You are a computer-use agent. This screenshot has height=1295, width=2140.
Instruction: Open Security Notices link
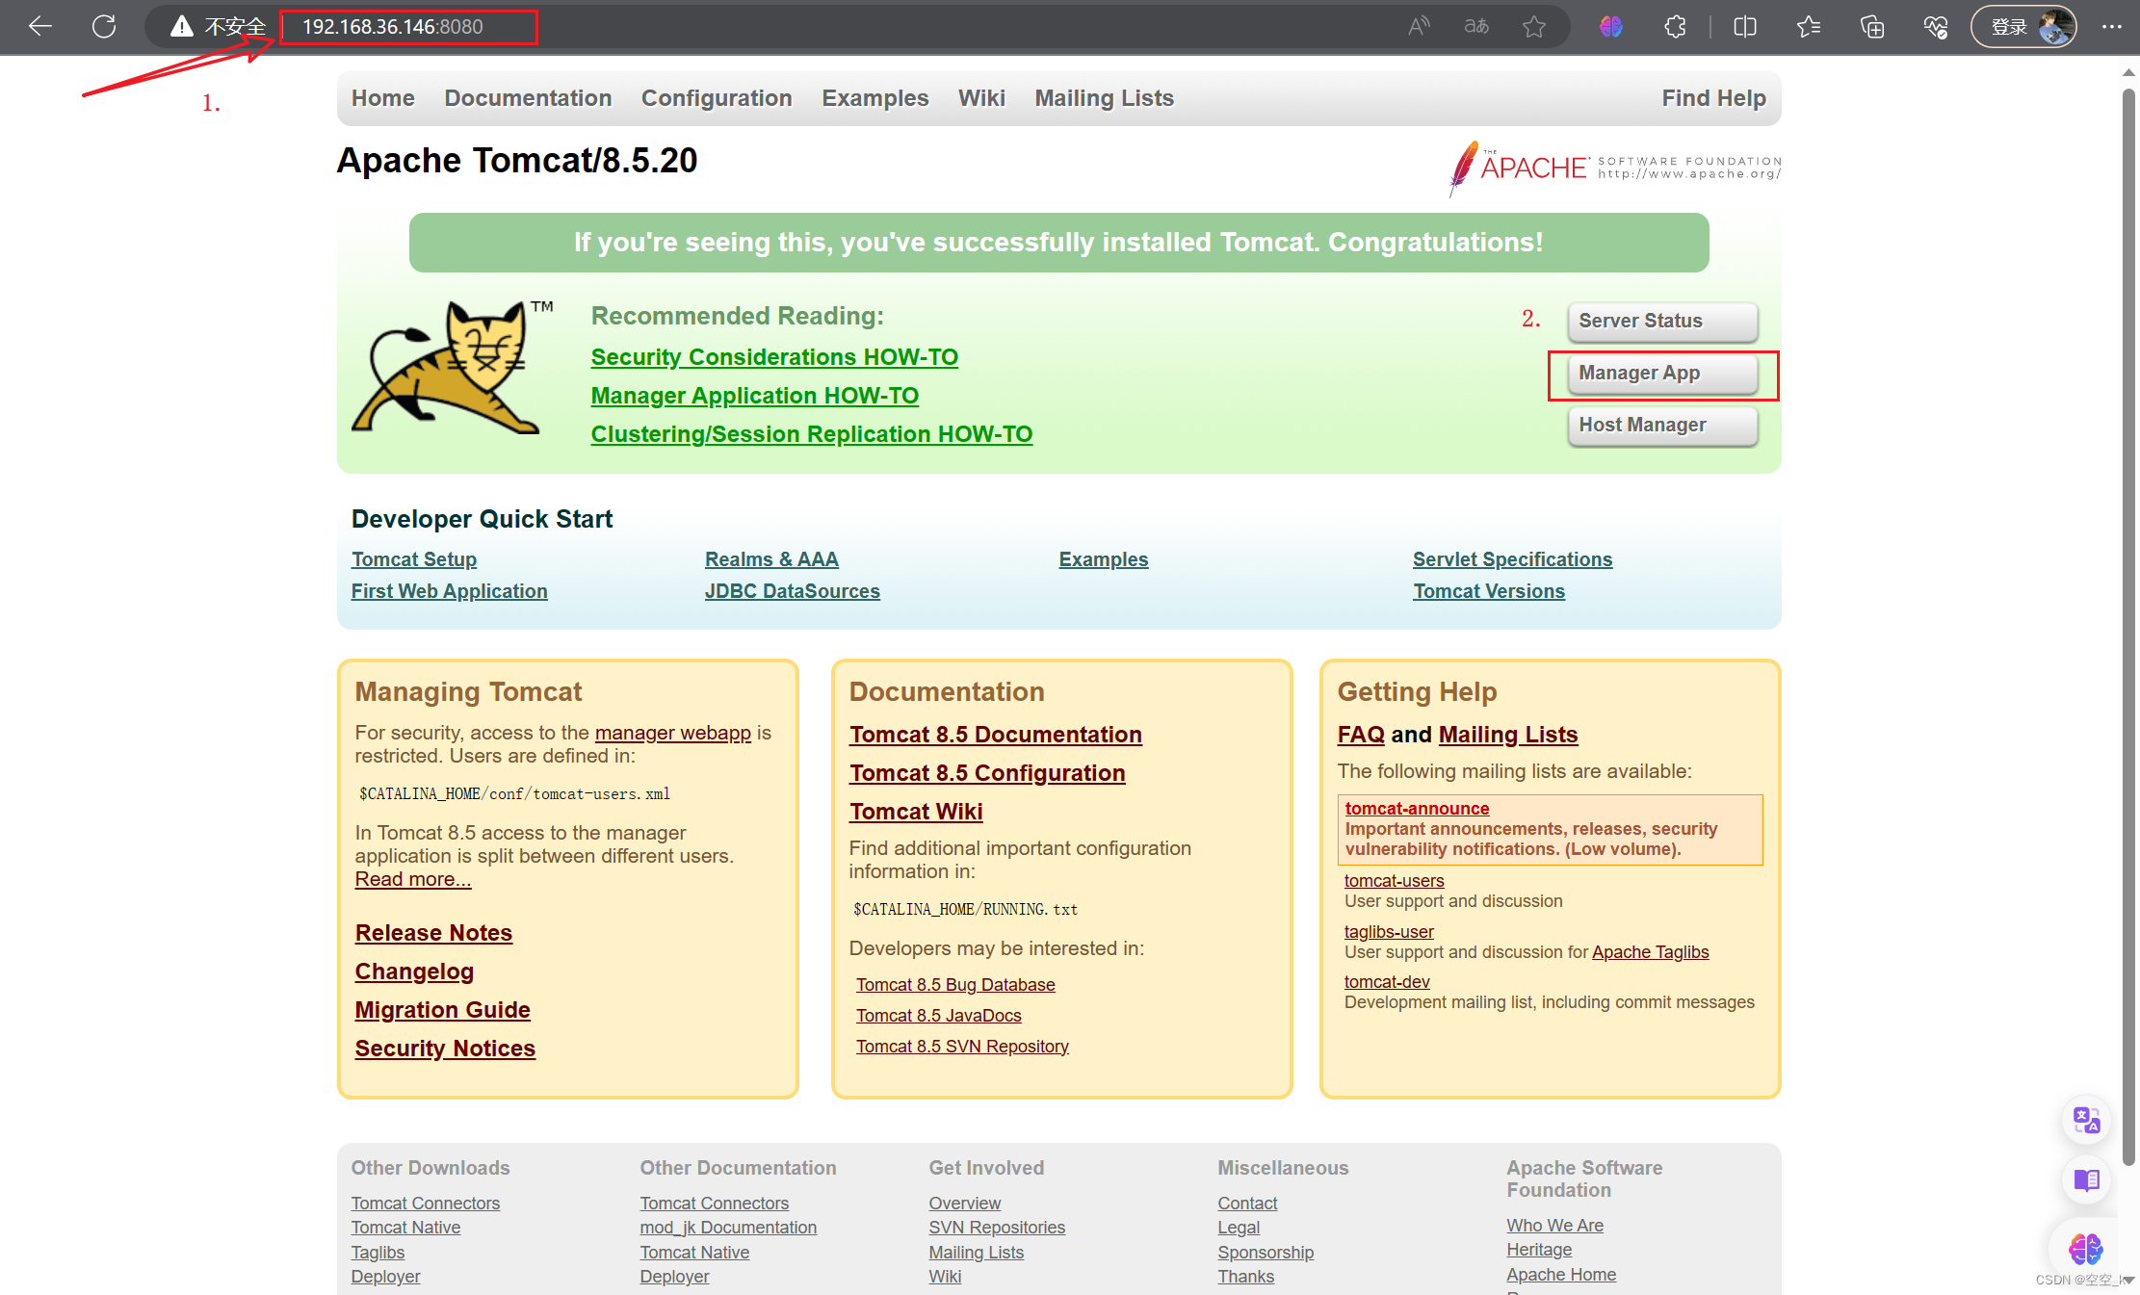[445, 1049]
